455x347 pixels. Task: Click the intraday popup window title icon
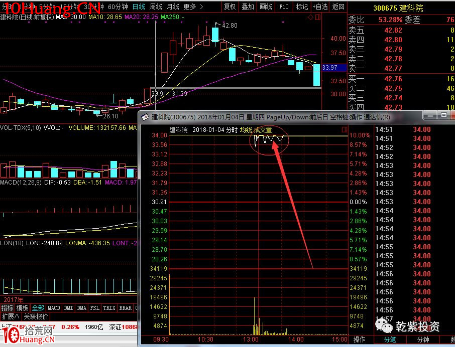pyautogui.click(x=145, y=117)
